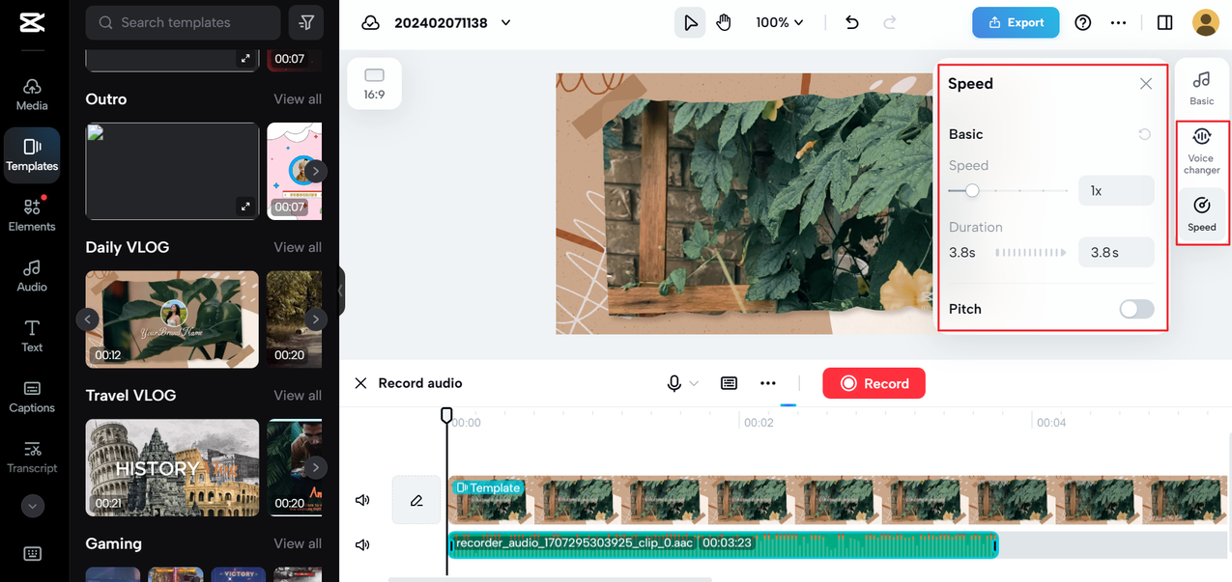This screenshot has width=1232, height=582.
Task: View all Gaming templates
Action: point(298,544)
